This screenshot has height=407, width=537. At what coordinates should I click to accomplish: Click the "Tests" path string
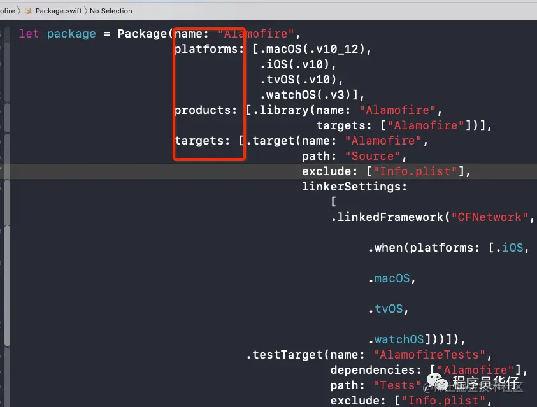click(x=397, y=385)
